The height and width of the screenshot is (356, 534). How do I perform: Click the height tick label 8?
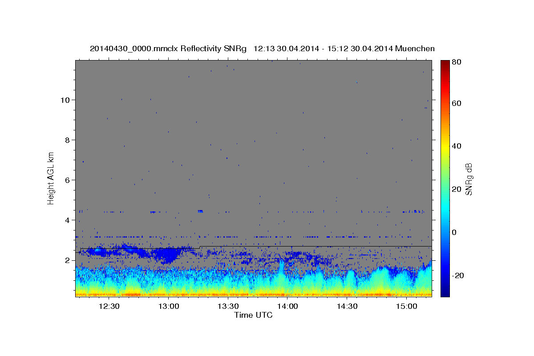click(x=68, y=140)
